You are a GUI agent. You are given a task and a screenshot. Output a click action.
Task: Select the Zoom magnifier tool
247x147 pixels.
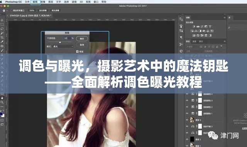pos(2,102)
